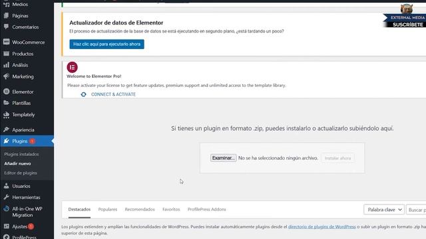This screenshot has width=426, height=239.
Task: Open the Palabra clave dropdown
Action: click(x=384, y=210)
